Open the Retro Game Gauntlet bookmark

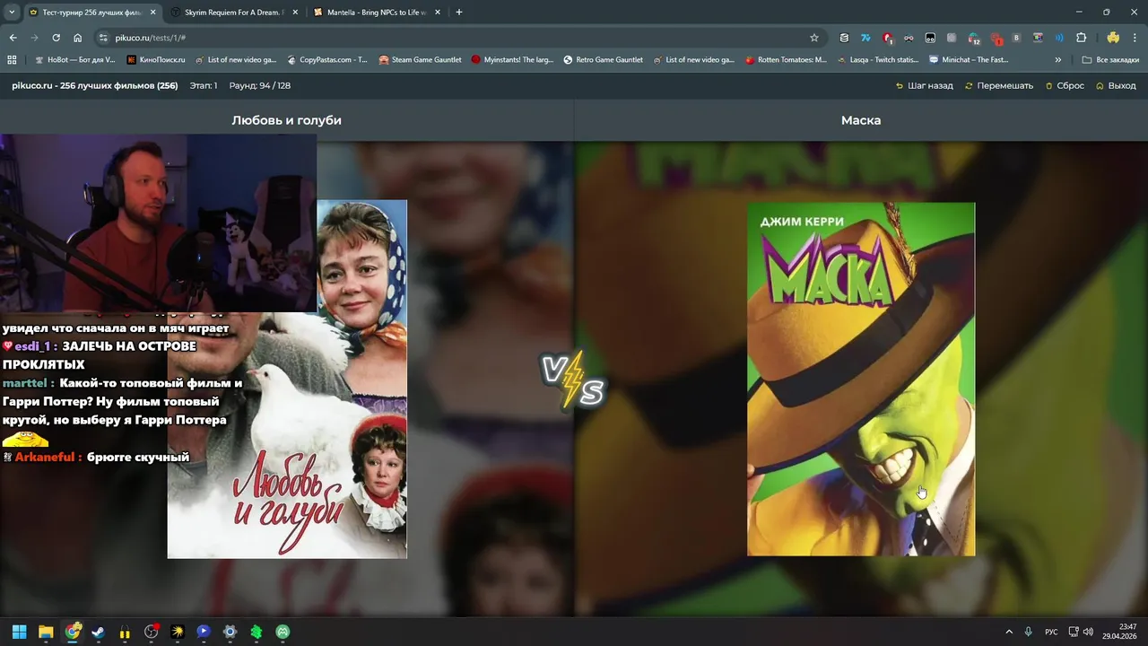click(604, 60)
